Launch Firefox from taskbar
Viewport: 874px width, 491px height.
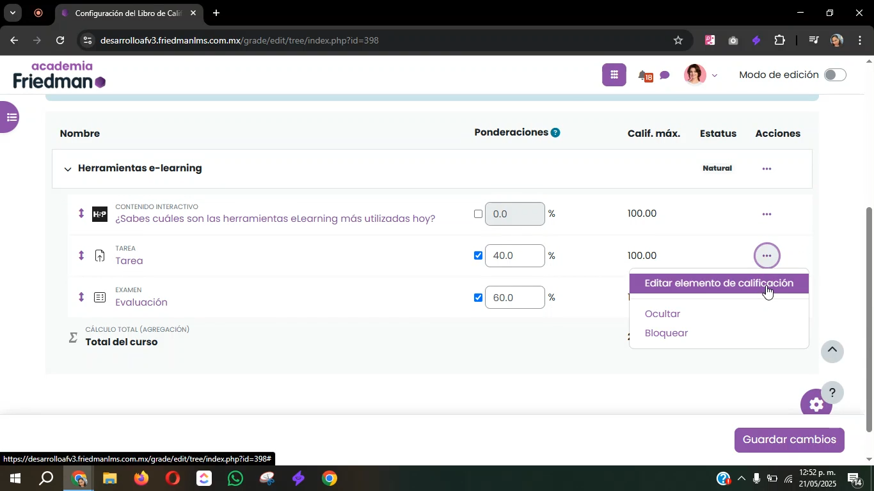[141, 479]
